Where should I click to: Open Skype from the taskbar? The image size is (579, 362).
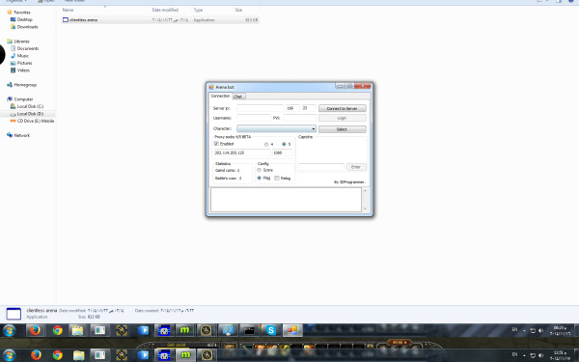click(271, 330)
